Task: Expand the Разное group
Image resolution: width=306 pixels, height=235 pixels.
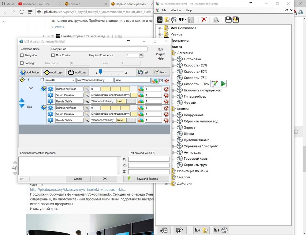Action: [160, 34]
